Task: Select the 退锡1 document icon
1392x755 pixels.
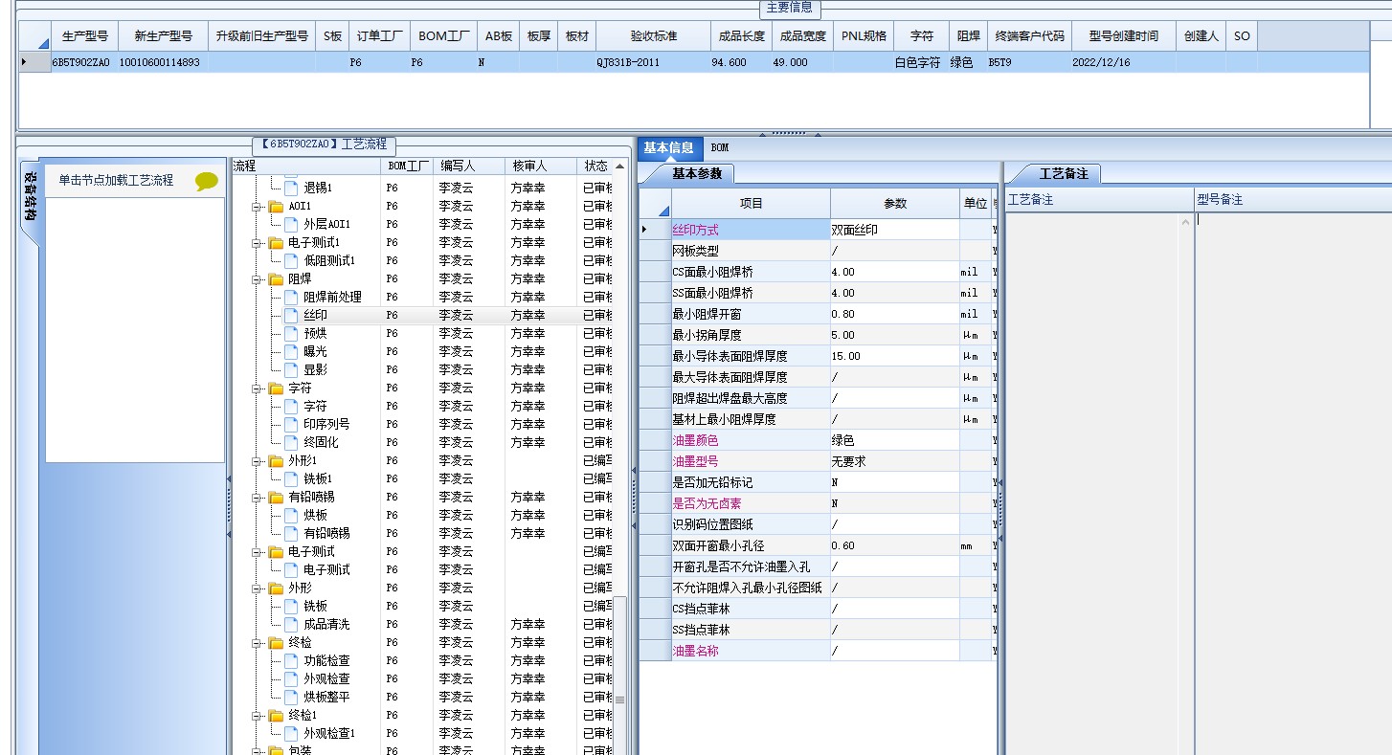Action: 291,188
